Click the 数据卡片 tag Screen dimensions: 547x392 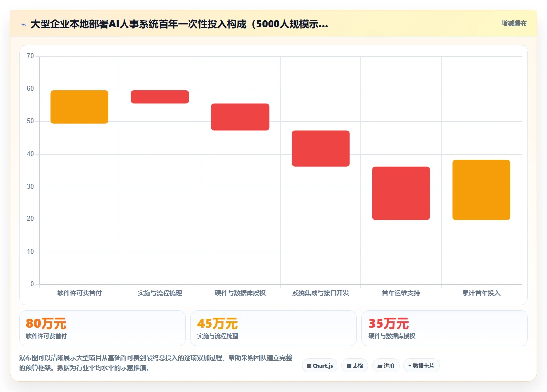click(x=421, y=366)
